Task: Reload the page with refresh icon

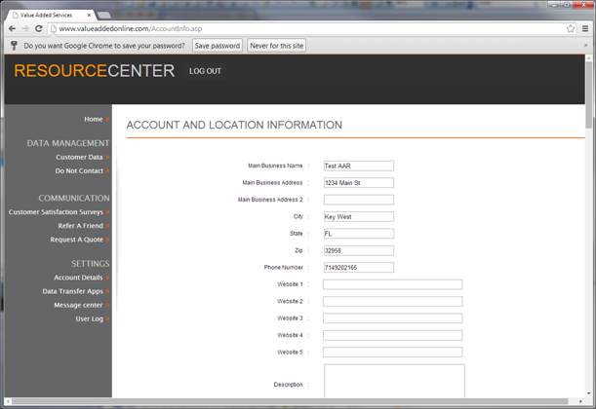Action: coord(38,28)
